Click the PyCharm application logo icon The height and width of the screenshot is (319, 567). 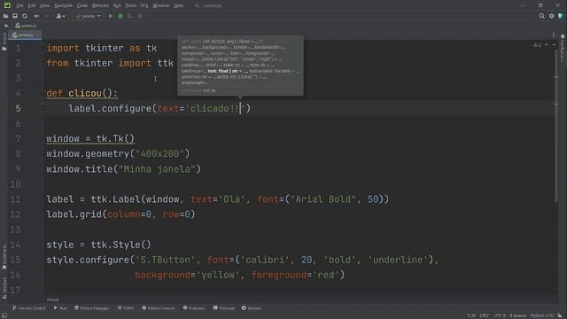point(7,5)
